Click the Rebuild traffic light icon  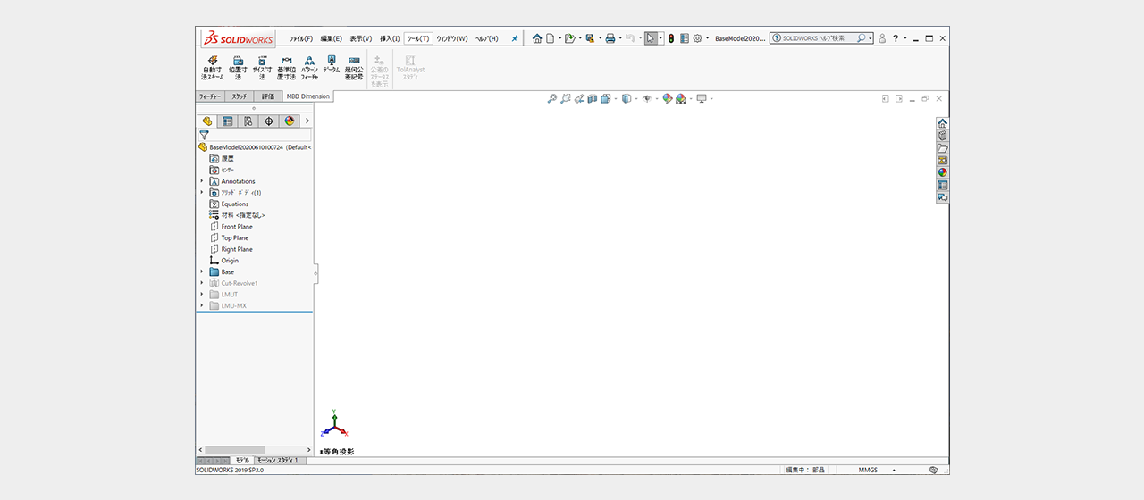671,38
